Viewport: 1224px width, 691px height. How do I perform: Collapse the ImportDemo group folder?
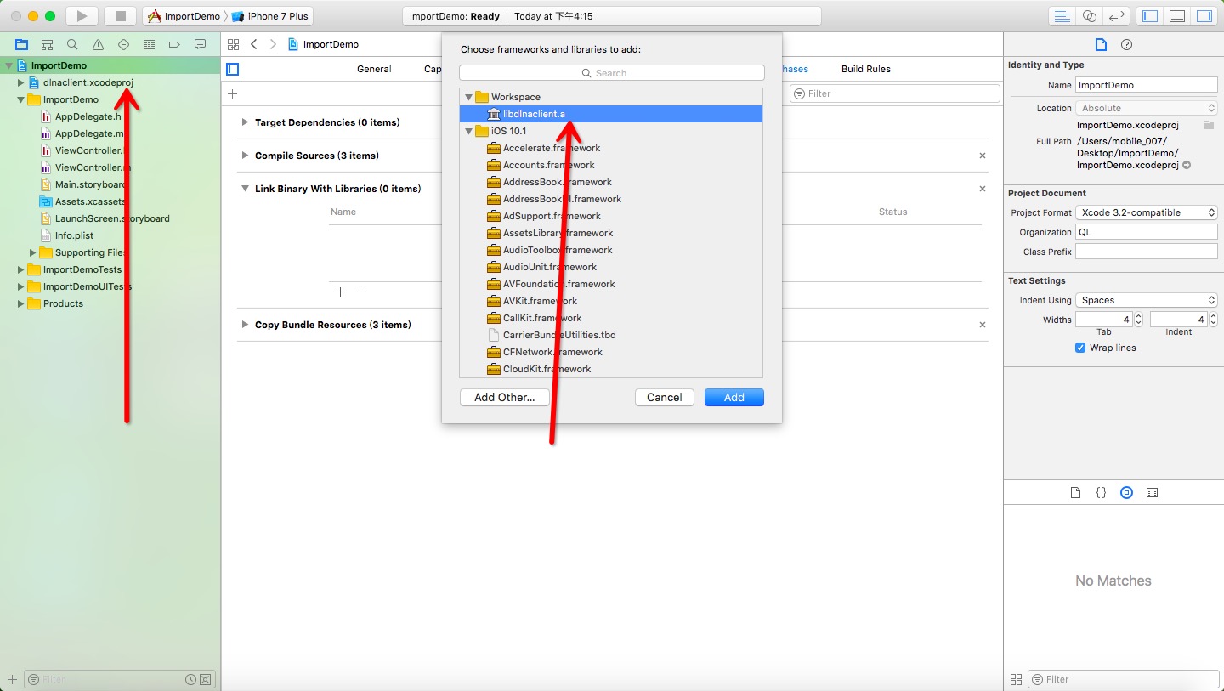[x=21, y=99]
